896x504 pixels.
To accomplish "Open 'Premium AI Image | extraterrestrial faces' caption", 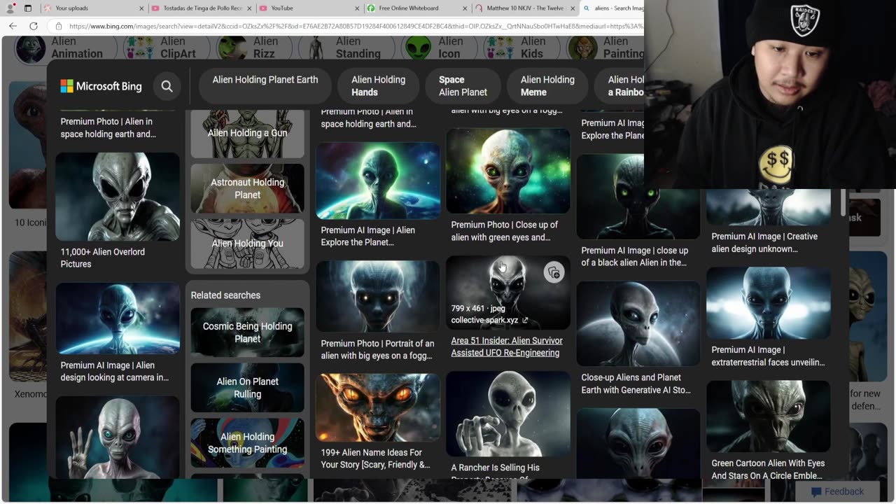I will point(768,356).
